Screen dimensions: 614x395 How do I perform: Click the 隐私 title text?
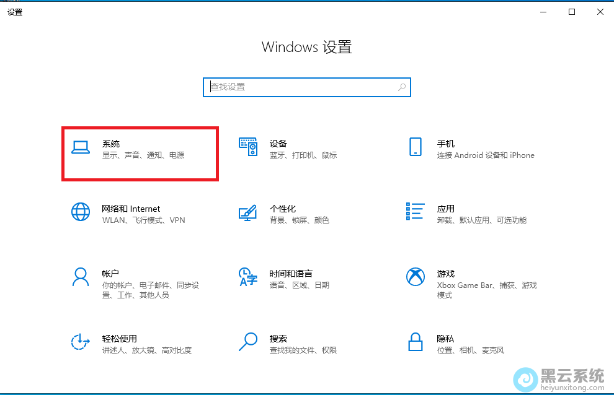(x=445, y=339)
